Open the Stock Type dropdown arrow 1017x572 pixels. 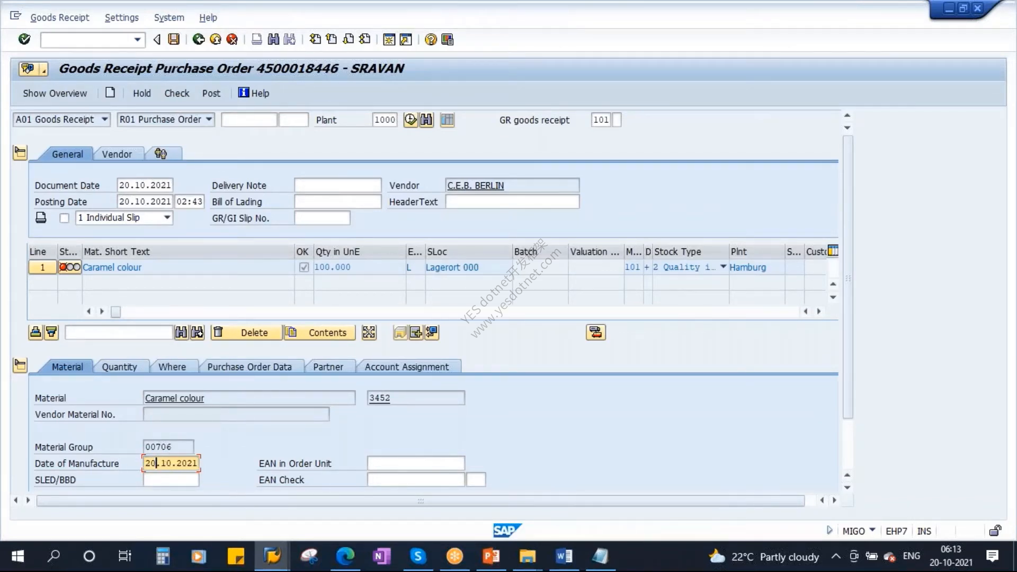tap(723, 267)
